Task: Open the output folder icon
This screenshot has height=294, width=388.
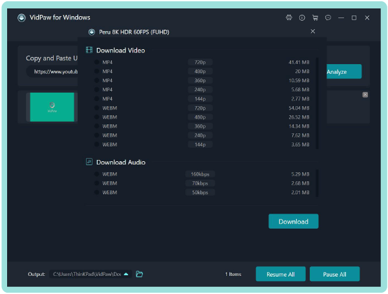Action: point(139,274)
